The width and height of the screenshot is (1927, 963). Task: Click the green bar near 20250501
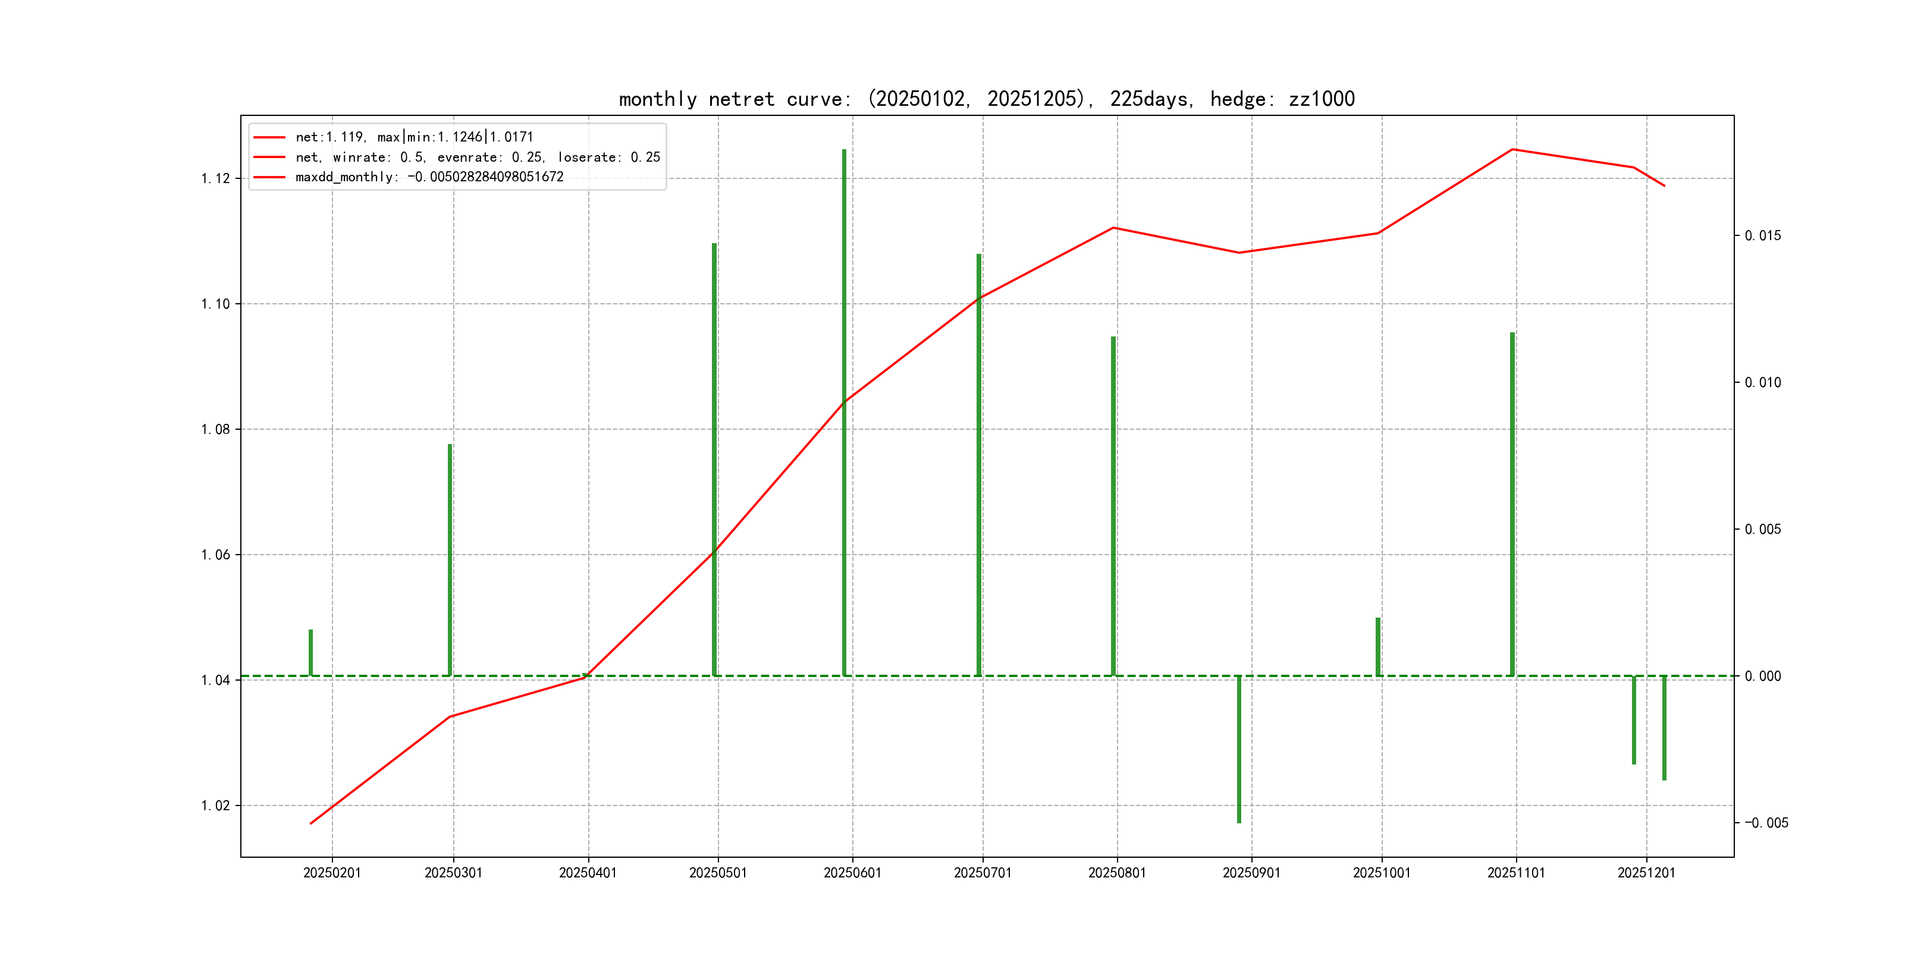(714, 460)
